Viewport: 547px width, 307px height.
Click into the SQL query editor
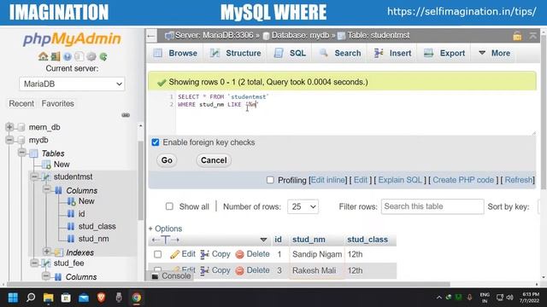coord(356,113)
